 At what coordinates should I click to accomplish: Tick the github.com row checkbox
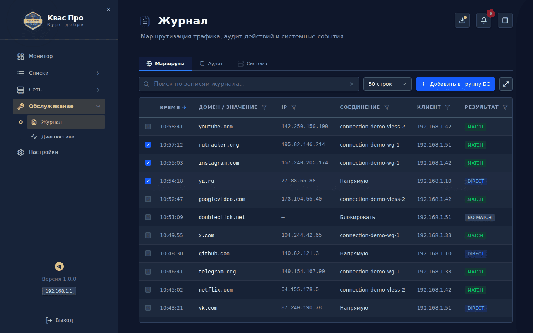[x=148, y=253]
